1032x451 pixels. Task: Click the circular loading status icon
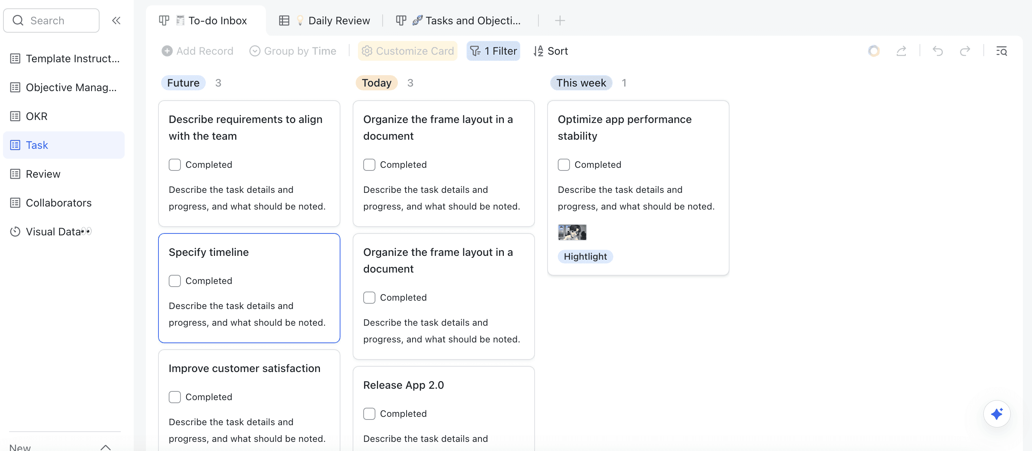[x=873, y=51]
